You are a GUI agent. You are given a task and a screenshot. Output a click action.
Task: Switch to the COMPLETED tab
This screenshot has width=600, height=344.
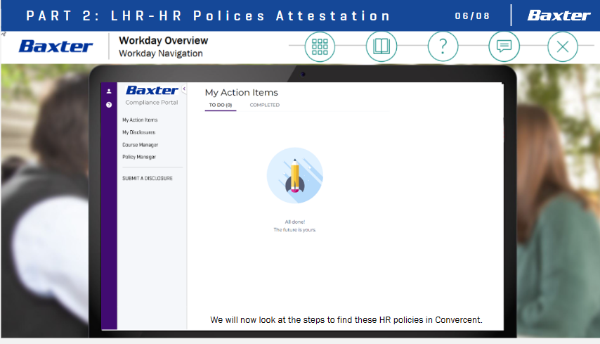[264, 105]
